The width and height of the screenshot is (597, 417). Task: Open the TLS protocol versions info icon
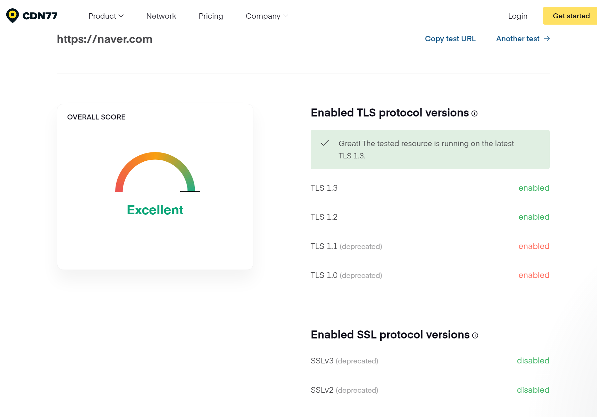point(474,113)
